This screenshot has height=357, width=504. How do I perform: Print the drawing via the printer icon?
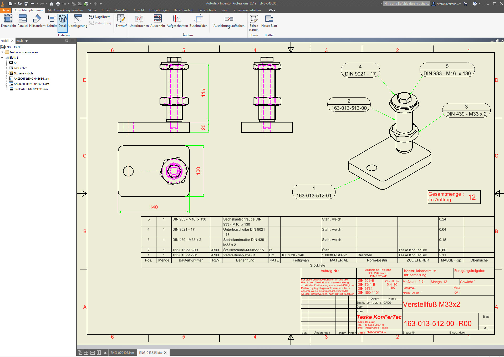pos(58,4)
